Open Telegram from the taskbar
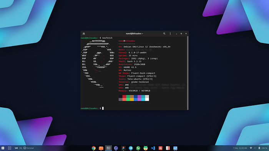This screenshot has width=269, height=151. tap(131, 148)
